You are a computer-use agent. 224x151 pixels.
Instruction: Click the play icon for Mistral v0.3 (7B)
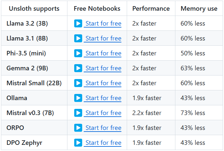pos(78,113)
